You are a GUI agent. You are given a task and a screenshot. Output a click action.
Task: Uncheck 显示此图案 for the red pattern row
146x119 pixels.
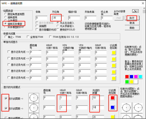6,99
